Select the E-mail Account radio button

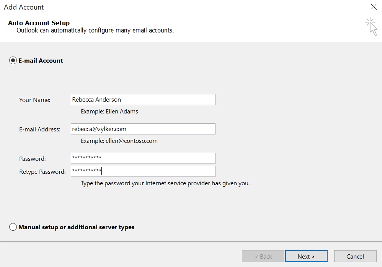click(13, 60)
